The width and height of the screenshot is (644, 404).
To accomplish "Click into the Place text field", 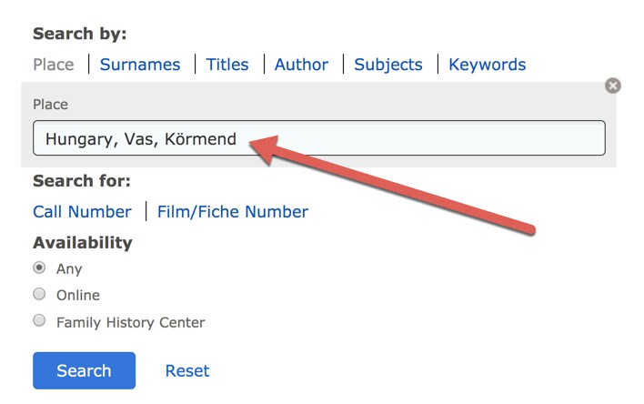I will point(319,137).
